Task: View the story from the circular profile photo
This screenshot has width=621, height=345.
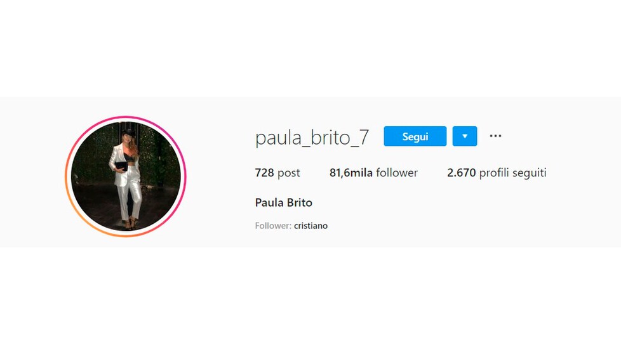Action: [126, 176]
